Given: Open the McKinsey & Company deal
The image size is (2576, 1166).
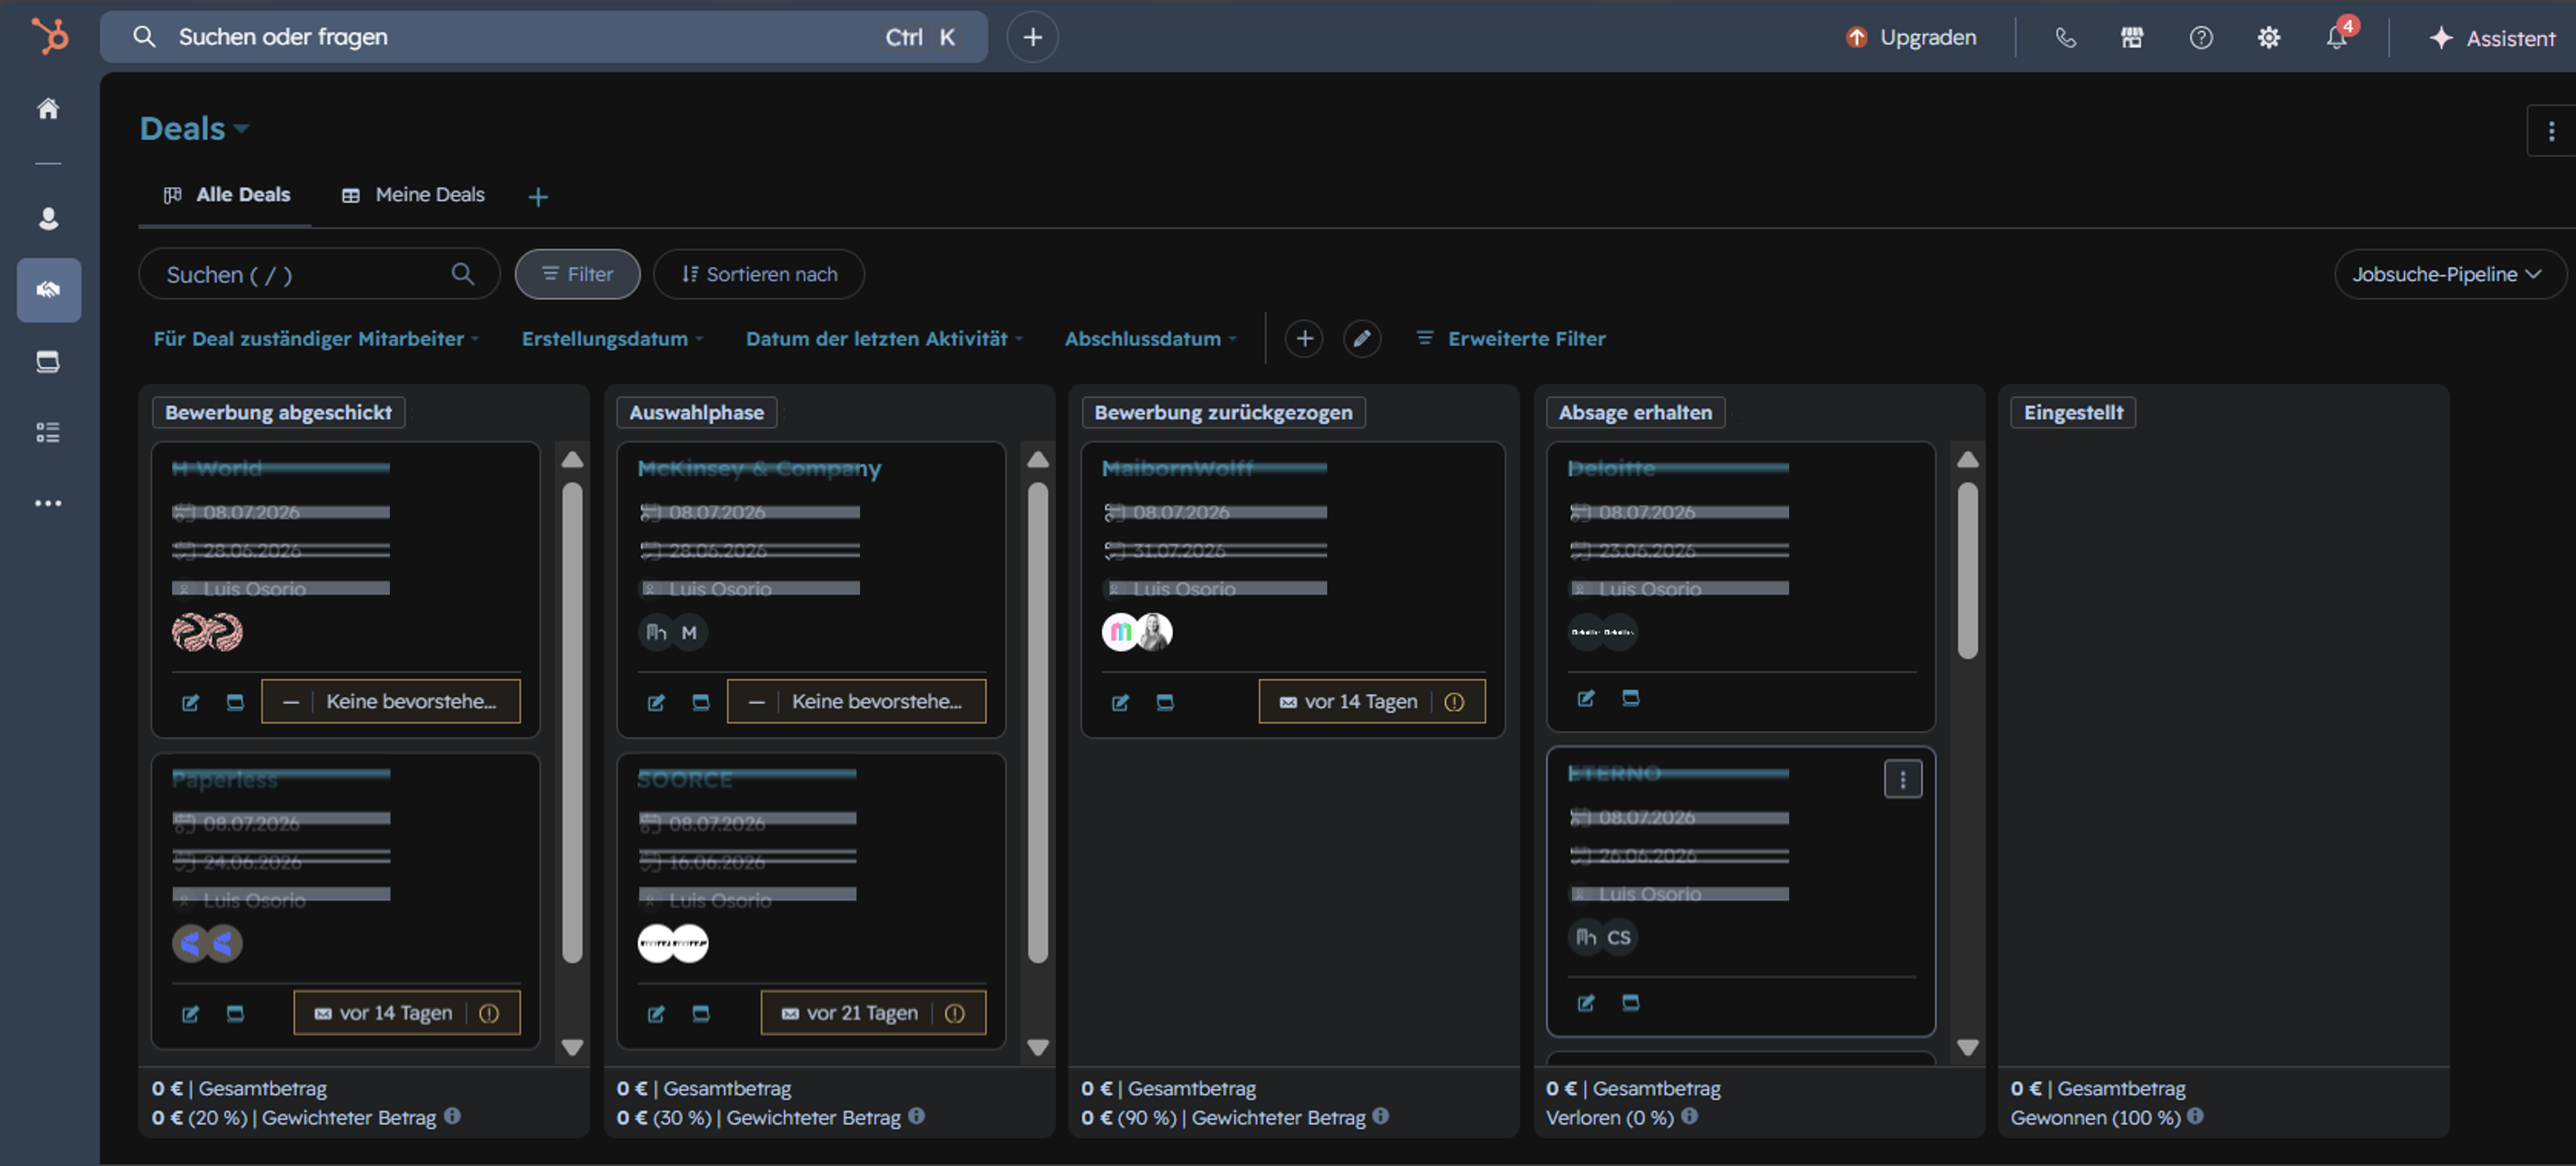Looking at the screenshot, I should coord(759,469).
